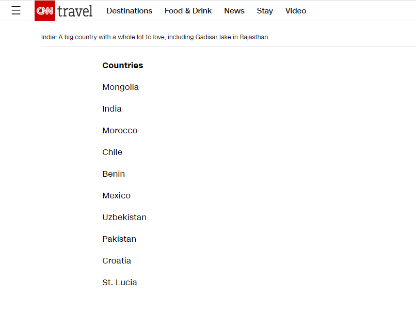Go to the Food & Drink section
The width and height of the screenshot is (416, 310).
click(188, 11)
